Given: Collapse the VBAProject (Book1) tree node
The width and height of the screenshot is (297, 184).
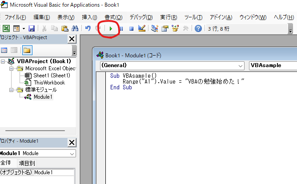Looking at the screenshot, I should coord(3,61).
